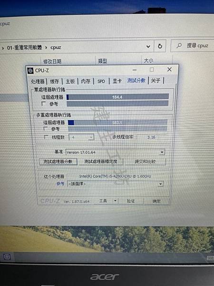The height and width of the screenshot is (286, 214).
Task: Toggle the 线程数 checkbox
Action: [46, 137]
